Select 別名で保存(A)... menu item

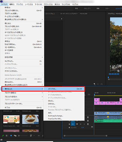(22, 44)
